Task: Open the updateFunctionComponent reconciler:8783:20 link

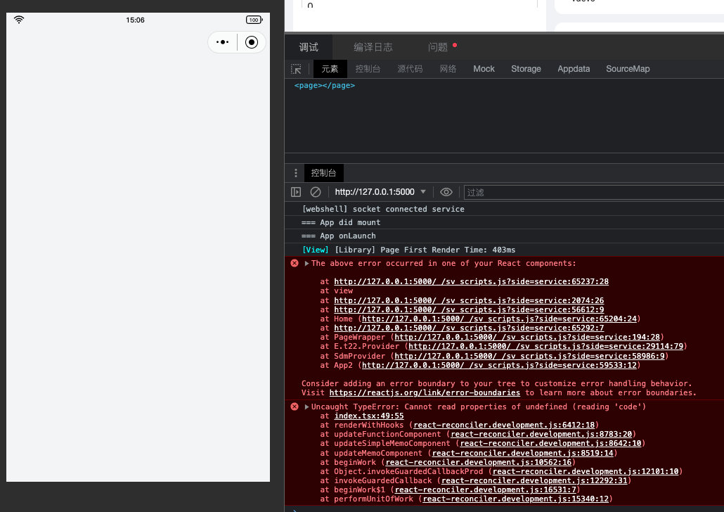Action: [x=541, y=435]
